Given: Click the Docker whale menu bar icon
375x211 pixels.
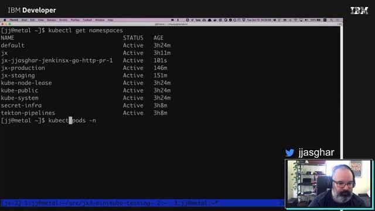Looking at the screenshot, I should point(215,20).
